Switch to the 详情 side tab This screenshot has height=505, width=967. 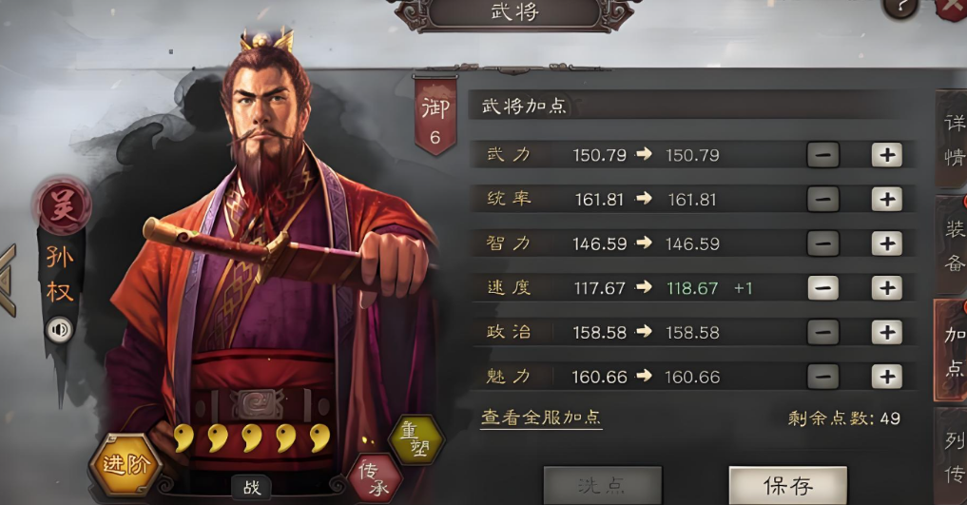tap(953, 140)
